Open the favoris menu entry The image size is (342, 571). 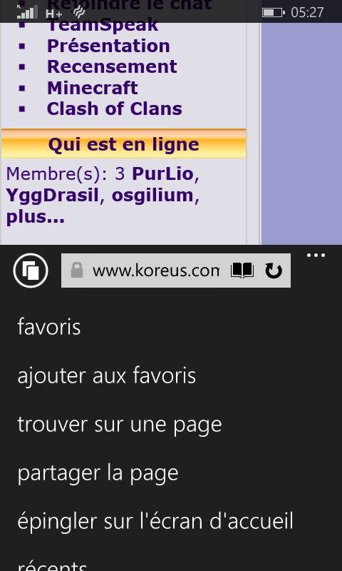49,327
